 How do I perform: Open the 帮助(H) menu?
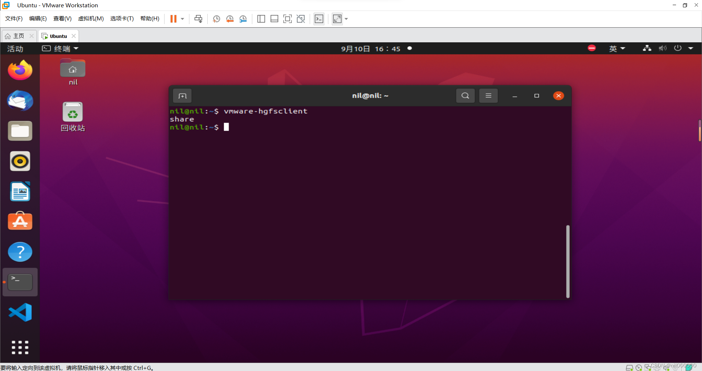tap(150, 19)
